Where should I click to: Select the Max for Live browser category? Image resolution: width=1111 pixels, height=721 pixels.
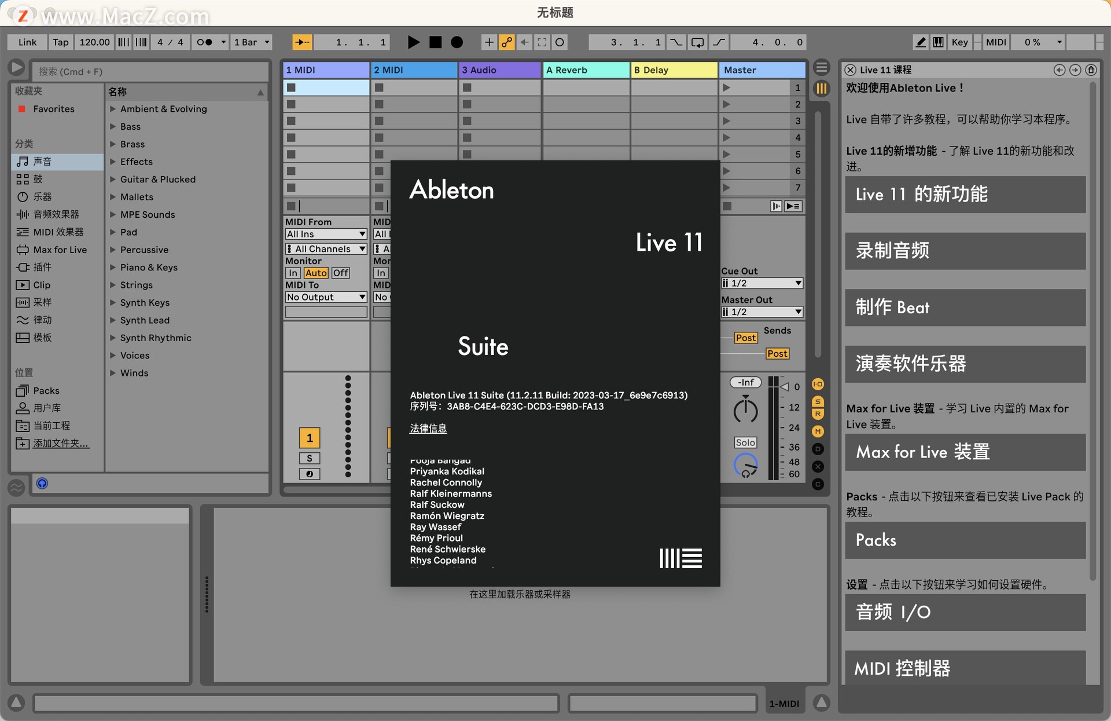tap(57, 250)
